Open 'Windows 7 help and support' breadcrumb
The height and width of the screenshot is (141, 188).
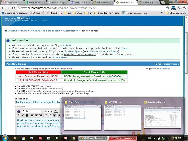(x=45, y=31)
